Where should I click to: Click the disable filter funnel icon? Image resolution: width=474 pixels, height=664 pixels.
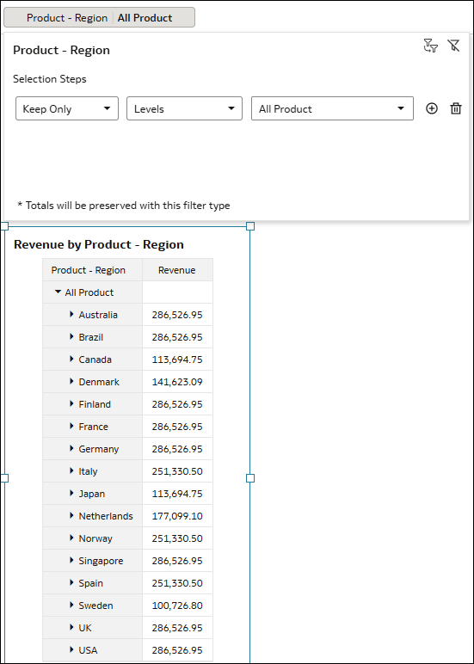click(x=453, y=46)
